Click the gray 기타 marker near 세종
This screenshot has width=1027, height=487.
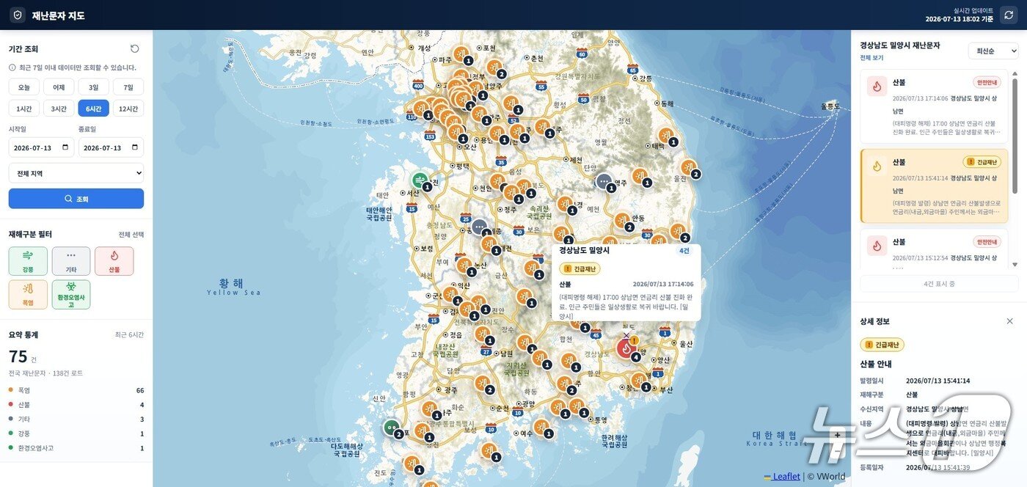pyautogui.click(x=479, y=227)
